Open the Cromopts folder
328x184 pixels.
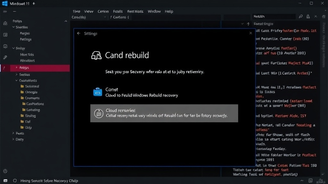click(32, 98)
